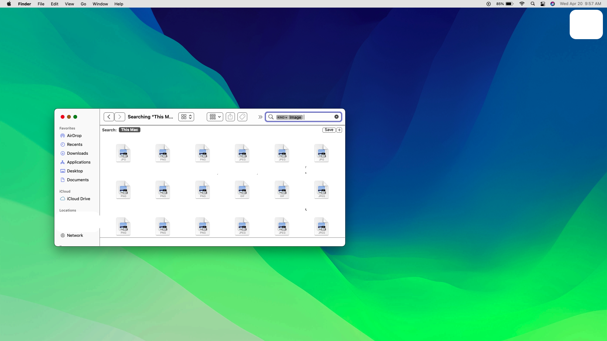Open AirDrop in the sidebar
Screen dimensions: 607x341
[74, 136]
